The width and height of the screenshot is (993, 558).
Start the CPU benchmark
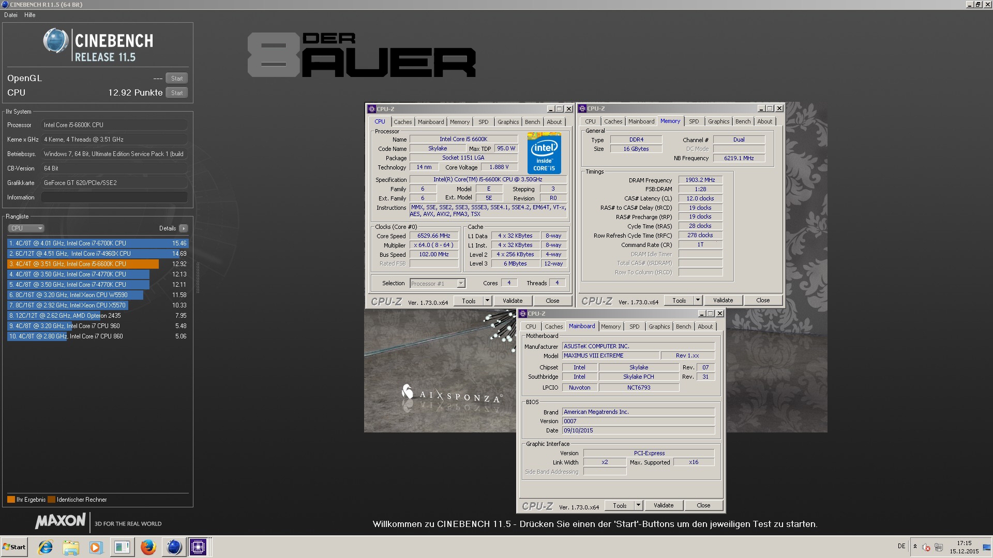pyautogui.click(x=177, y=93)
